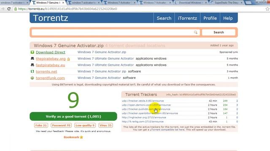The width and height of the screenshot is (270, 151).
Task: Click the star icon next to Bookmark
Action: 81,137
